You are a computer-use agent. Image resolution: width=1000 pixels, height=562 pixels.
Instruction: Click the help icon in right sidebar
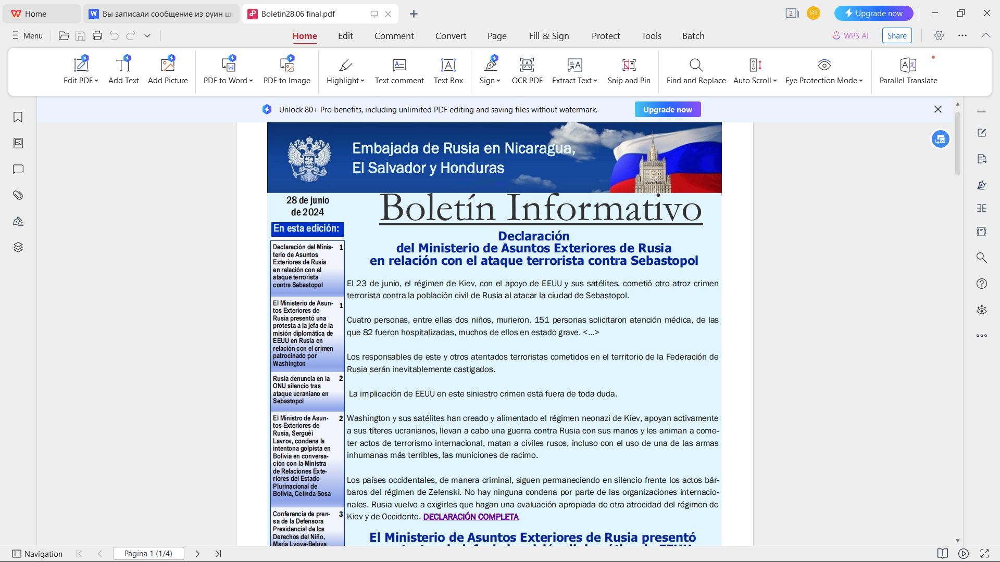point(982,284)
